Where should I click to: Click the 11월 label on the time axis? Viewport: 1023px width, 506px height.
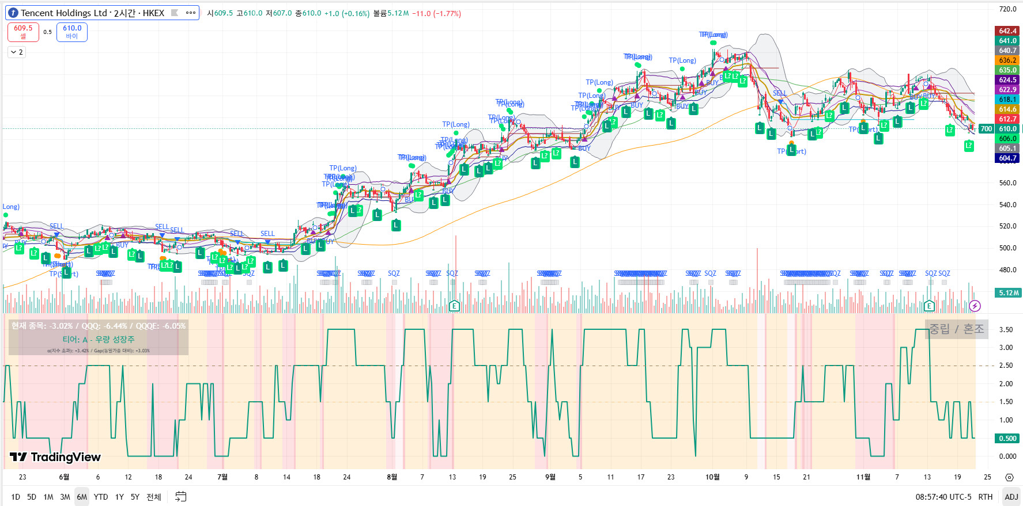pos(863,477)
